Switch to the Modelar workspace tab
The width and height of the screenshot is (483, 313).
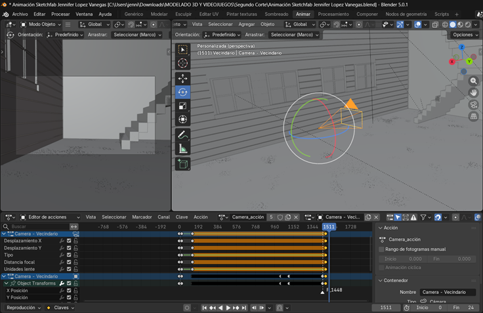tap(159, 14)
